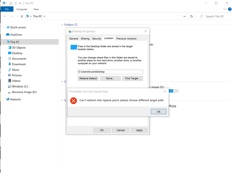The width and height of the screenshot is (232, 173).
Task: Refresh This PC using the refresh icon
Action: [191, 16]
